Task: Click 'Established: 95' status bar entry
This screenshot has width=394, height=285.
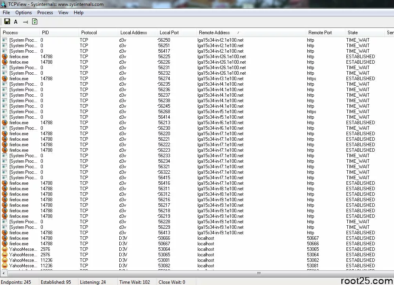Action: [x=56, y=282]
